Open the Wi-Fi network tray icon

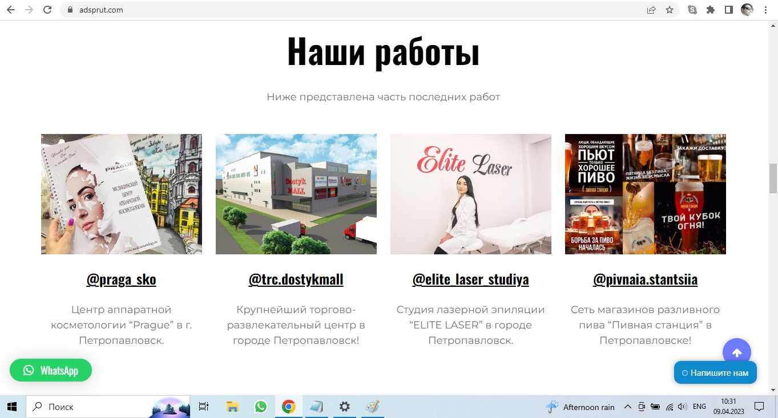click(670, 407)
